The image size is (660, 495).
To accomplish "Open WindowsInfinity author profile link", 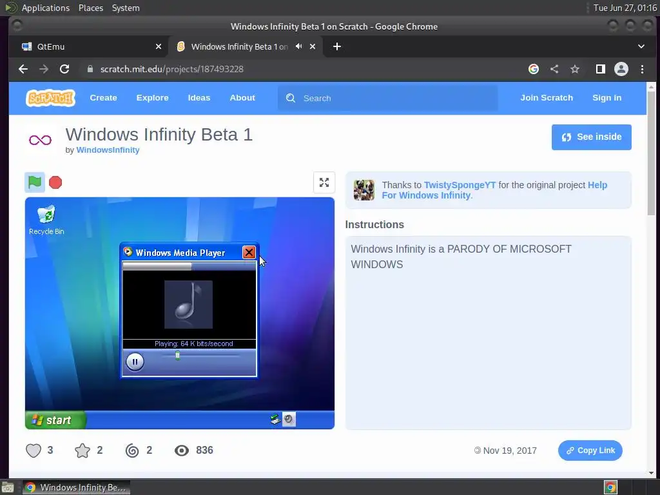I will coord(108,150).
